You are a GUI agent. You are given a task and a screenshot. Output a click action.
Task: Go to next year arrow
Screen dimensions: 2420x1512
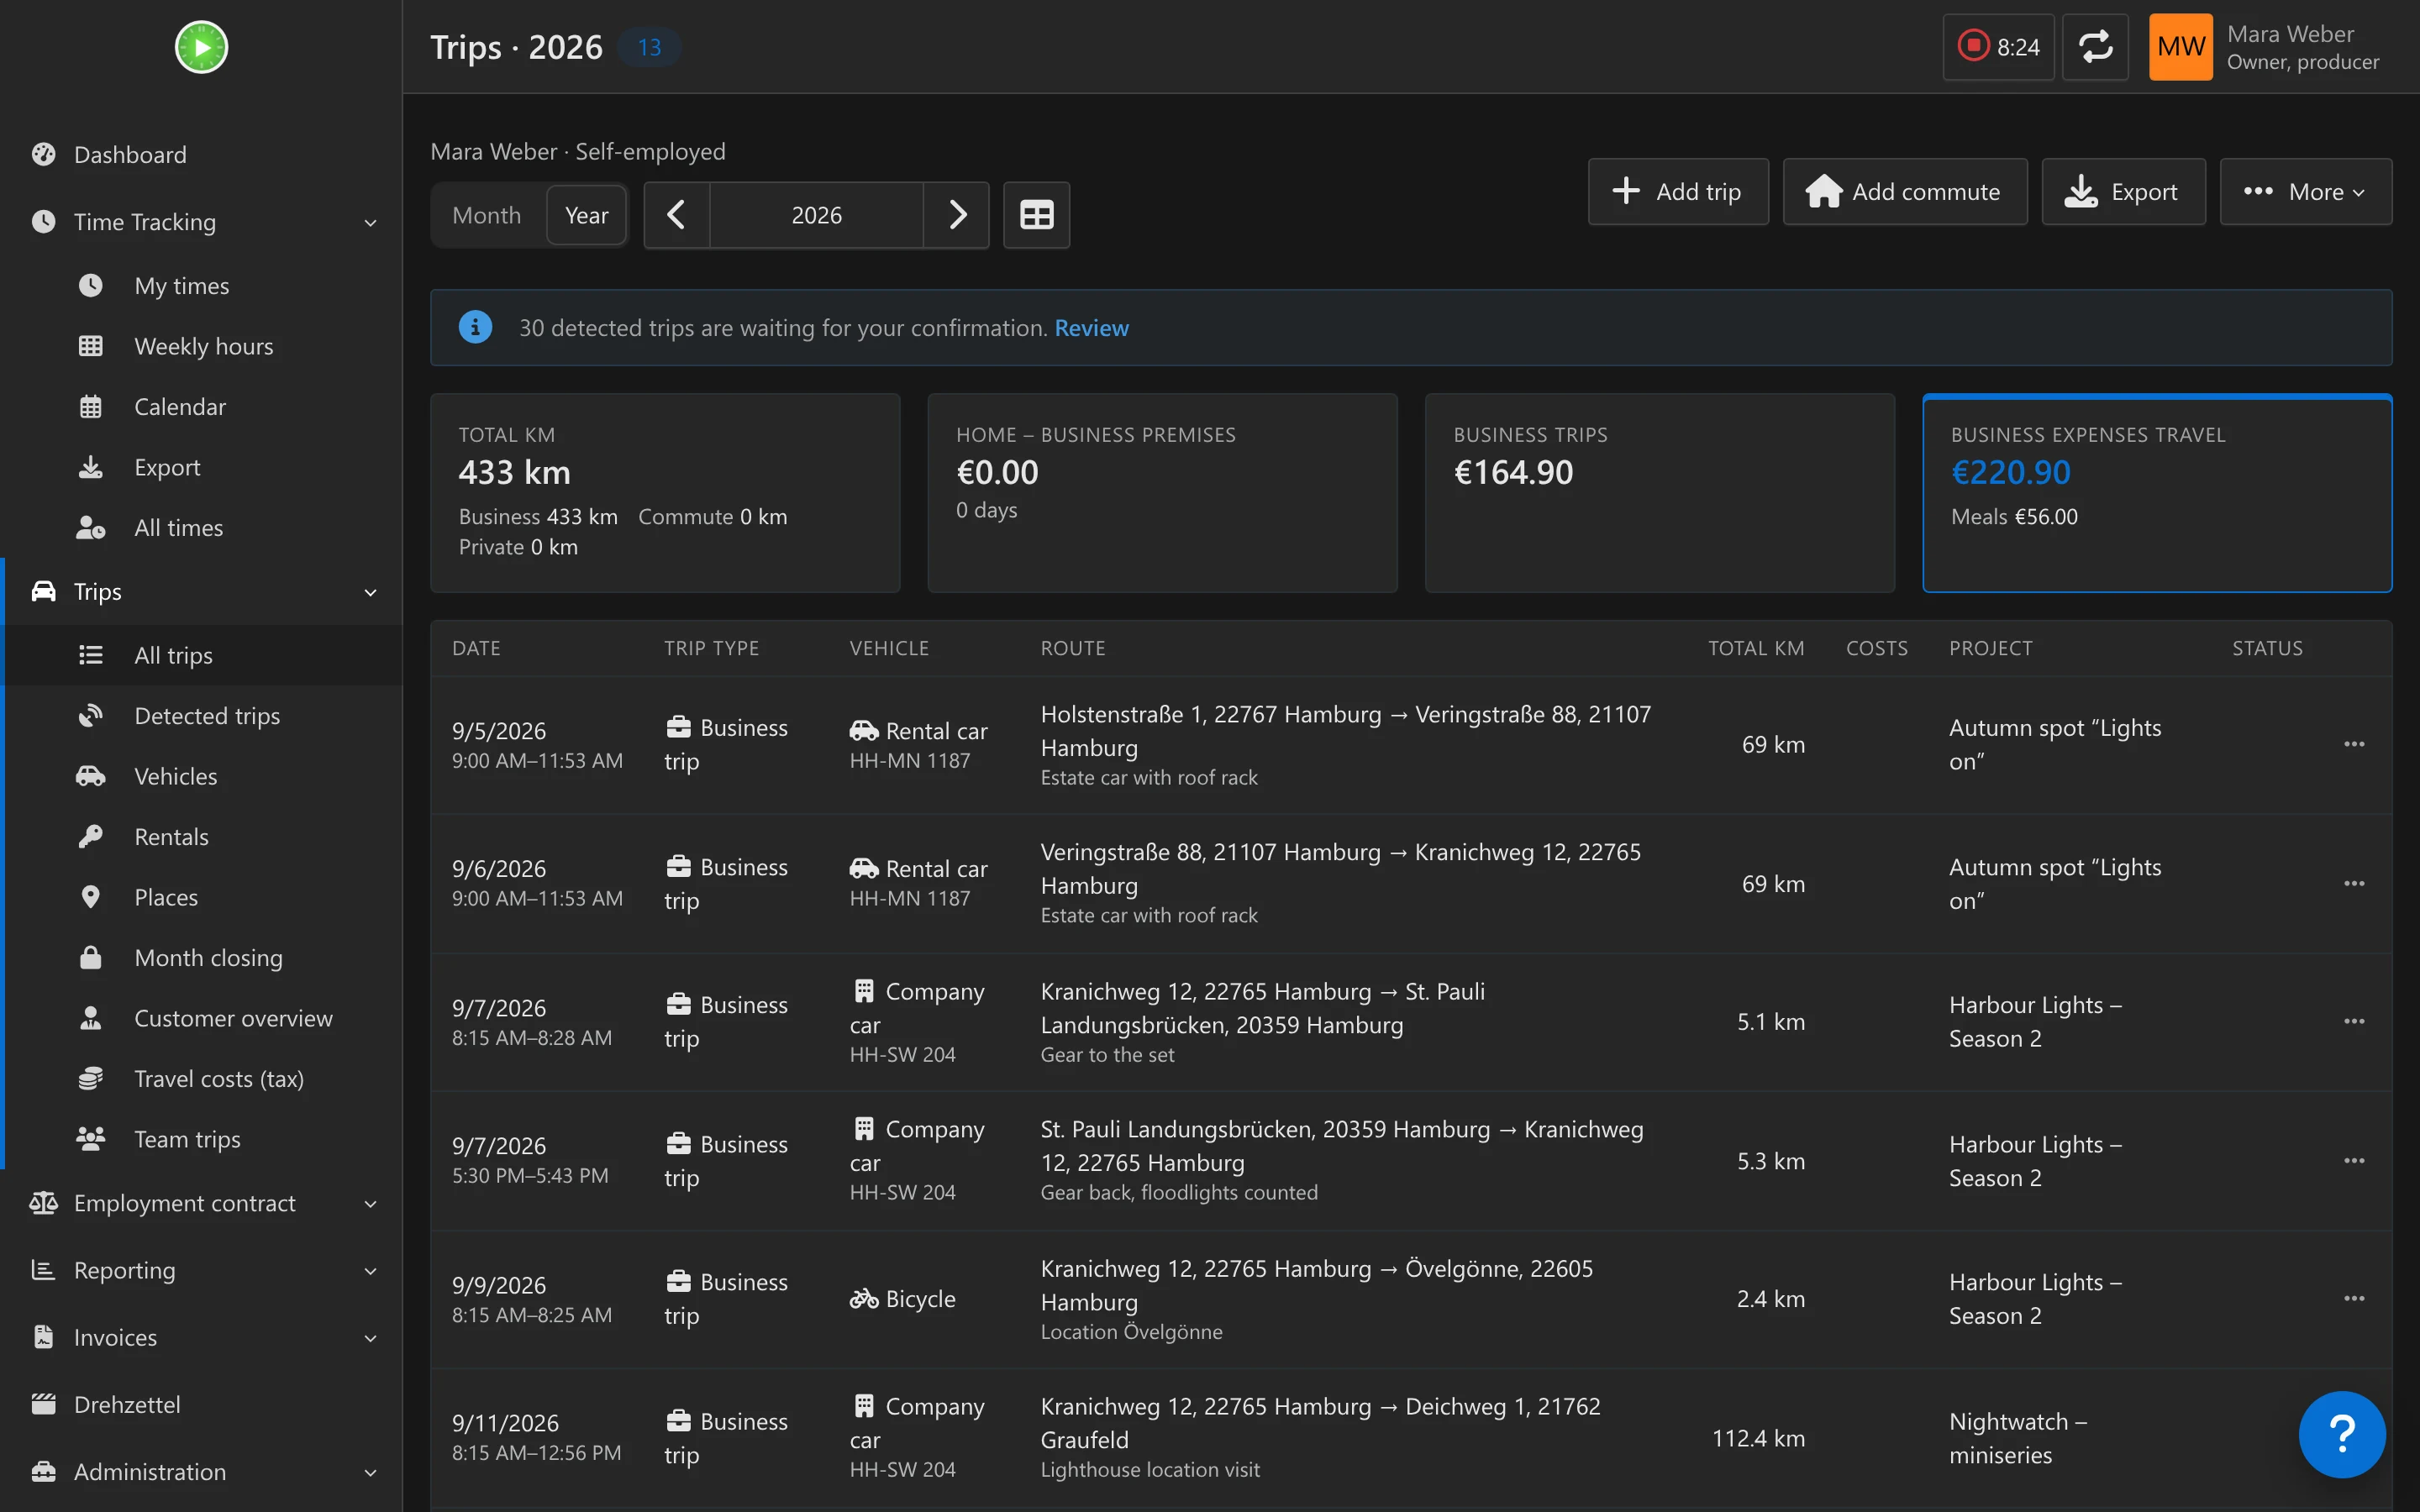point(957,215)
